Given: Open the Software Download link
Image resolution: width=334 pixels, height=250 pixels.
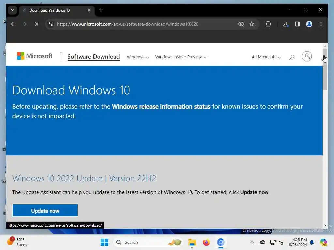Looking at the screenshot, I should coord(94,57).
